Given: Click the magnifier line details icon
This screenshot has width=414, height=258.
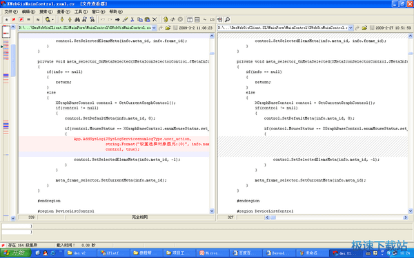Looking at the screenshot, I should point(227,19).
